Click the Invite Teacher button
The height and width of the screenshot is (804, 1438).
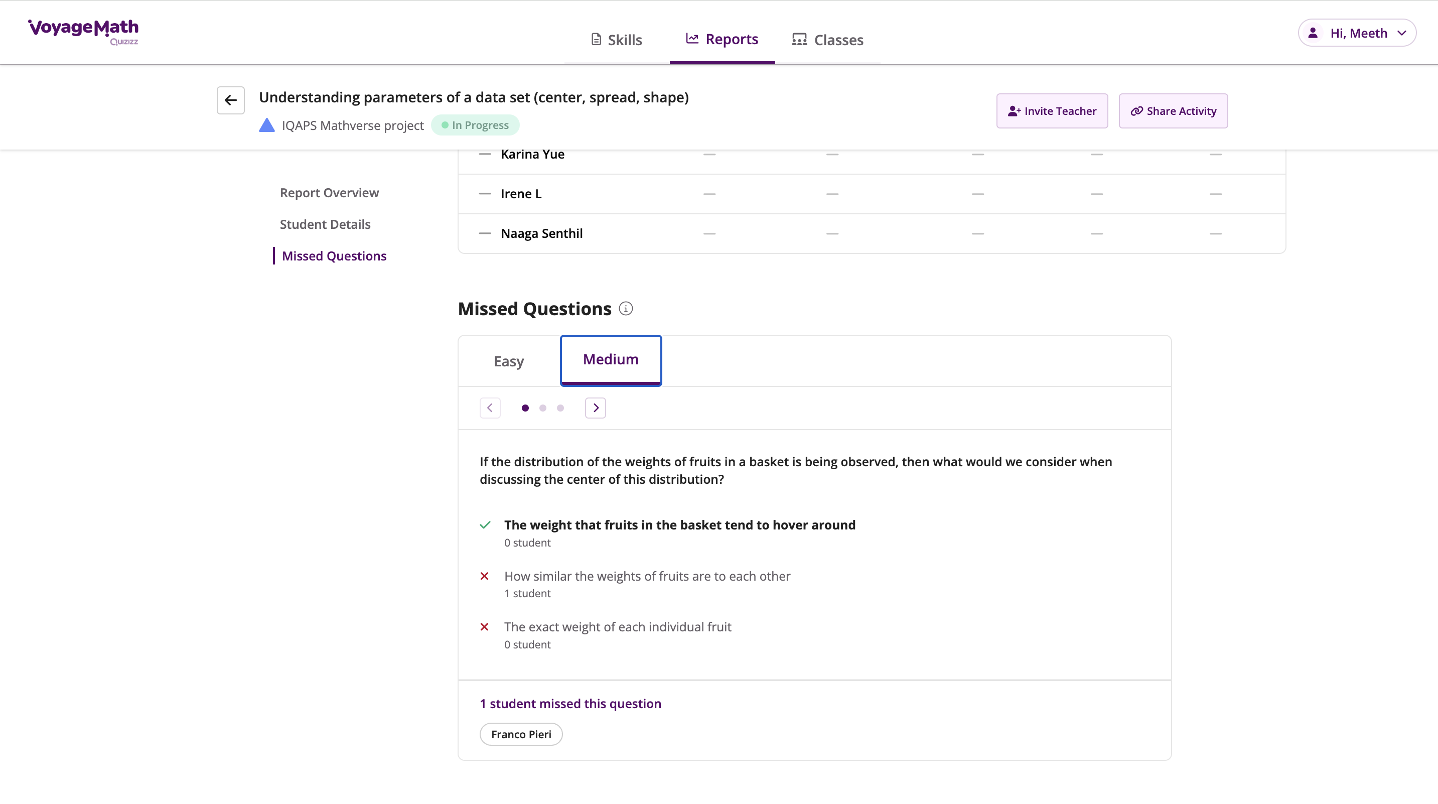(1052, 111)
